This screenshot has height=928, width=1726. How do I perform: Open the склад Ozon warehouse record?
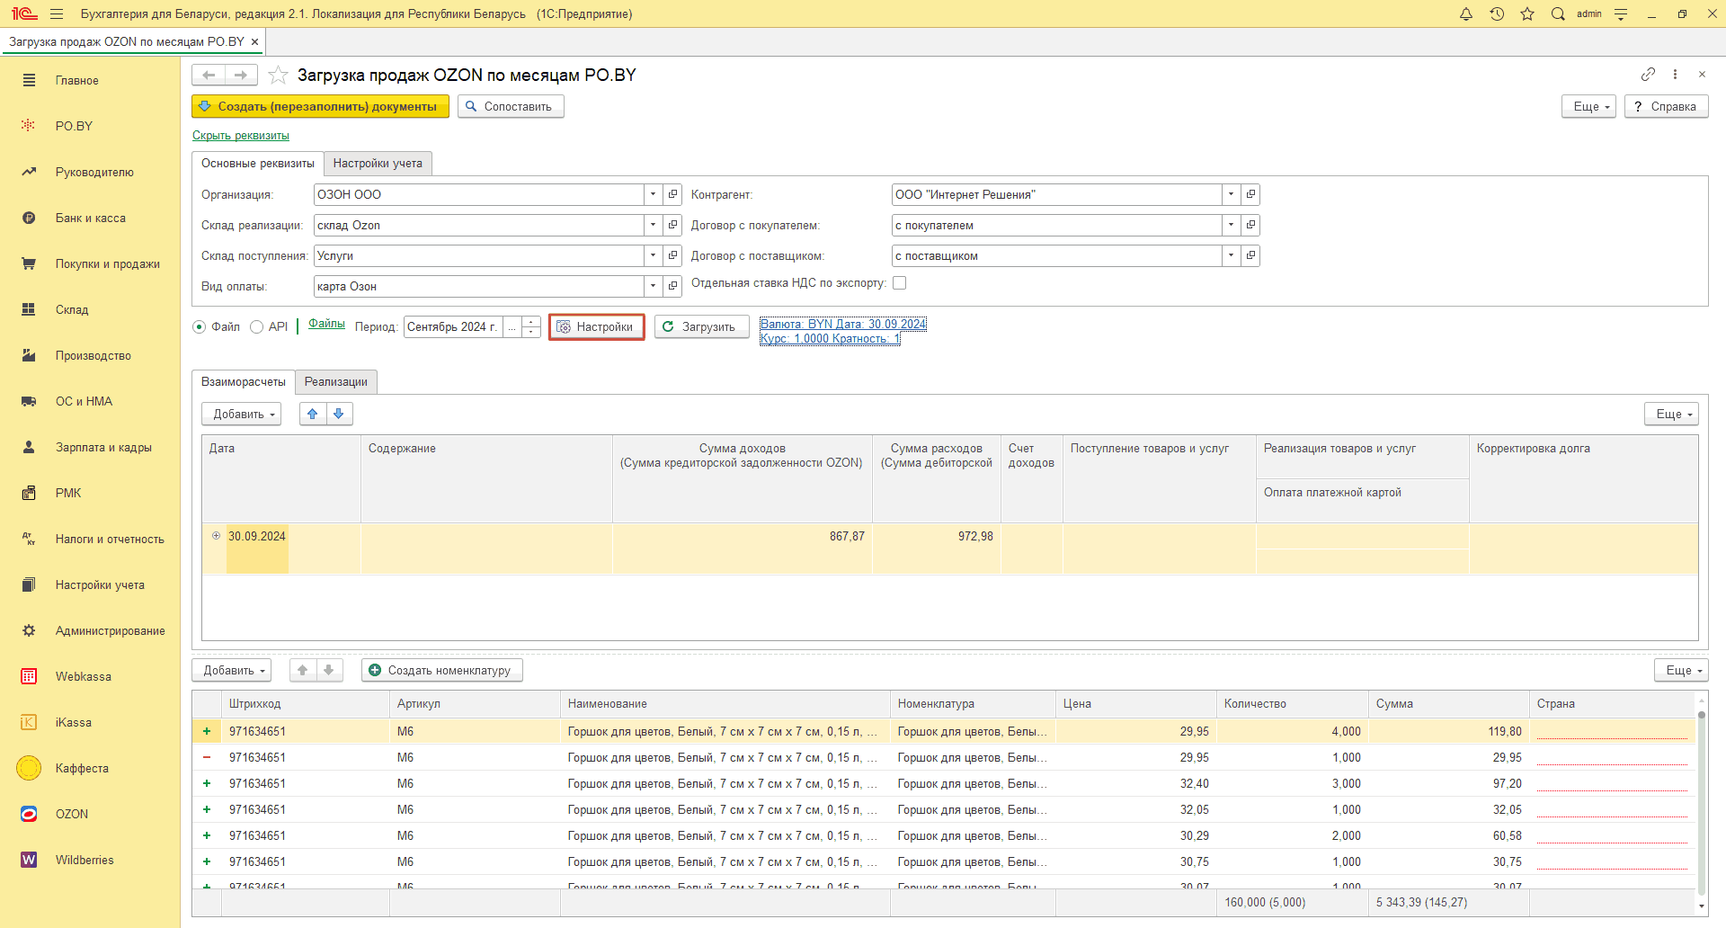(x=672, y=225)
